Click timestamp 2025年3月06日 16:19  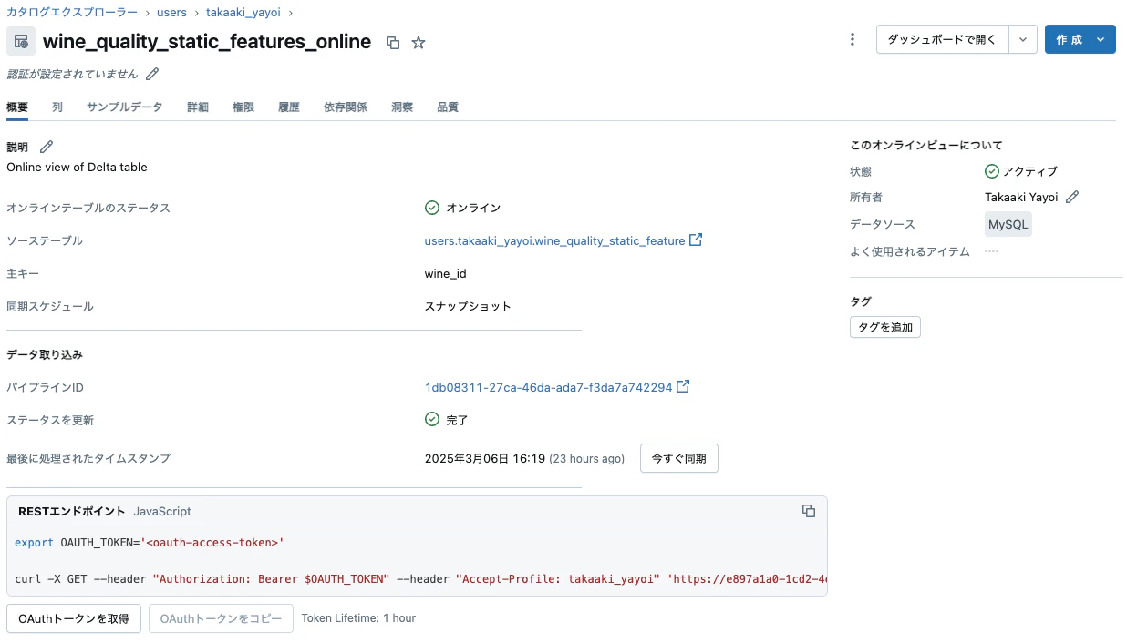[485, 459]
